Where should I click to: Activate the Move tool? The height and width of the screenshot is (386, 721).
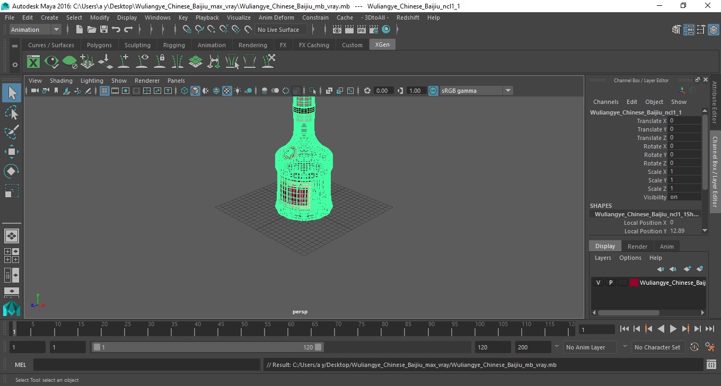[x=12, y=152]
